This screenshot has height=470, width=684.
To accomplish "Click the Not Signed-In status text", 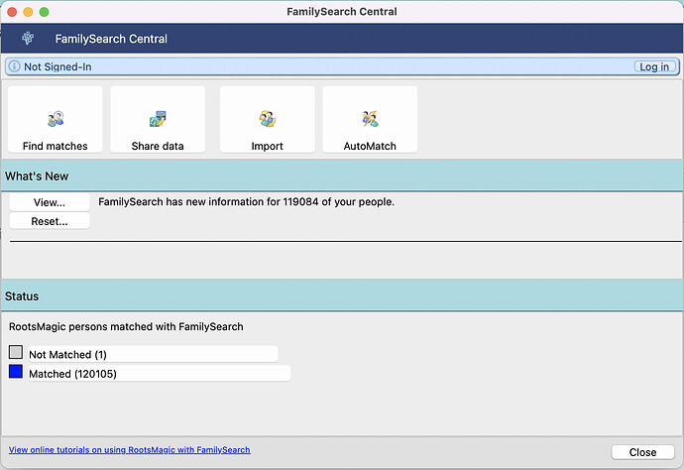I will (57, 66).
